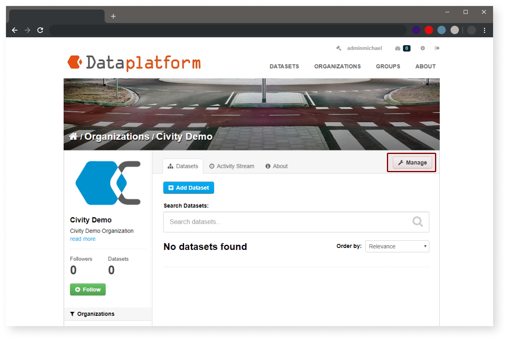
Task: Open the Order by Relevance dropdown
Action: [x=397, y=246]
